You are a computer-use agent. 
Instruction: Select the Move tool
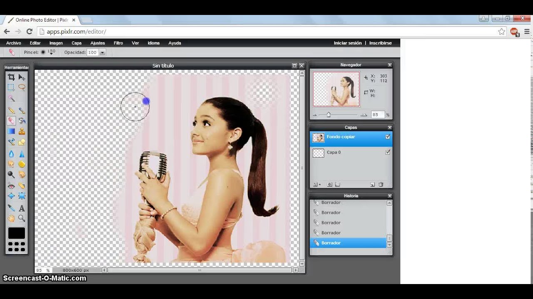click(x=22, y=77)
